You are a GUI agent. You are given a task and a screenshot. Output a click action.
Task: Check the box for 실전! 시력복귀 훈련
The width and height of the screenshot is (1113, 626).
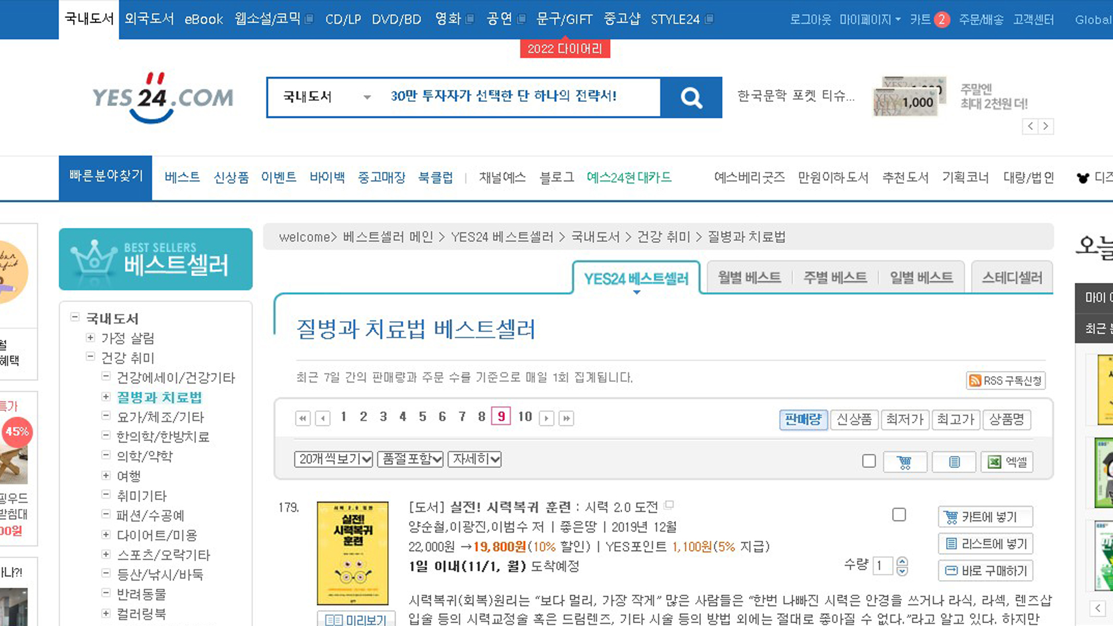tap(899, 515)
